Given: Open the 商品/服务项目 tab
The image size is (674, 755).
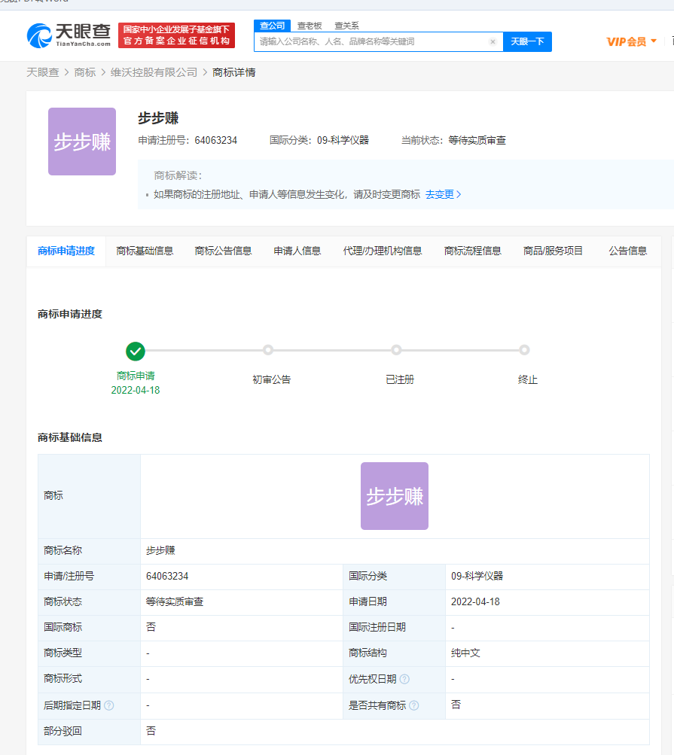Looking at the screenshot, I should click(553, 251).
